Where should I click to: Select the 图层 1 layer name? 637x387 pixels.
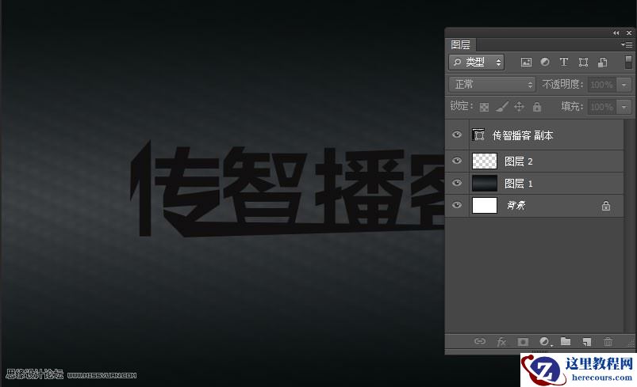[x=518, y=184]
